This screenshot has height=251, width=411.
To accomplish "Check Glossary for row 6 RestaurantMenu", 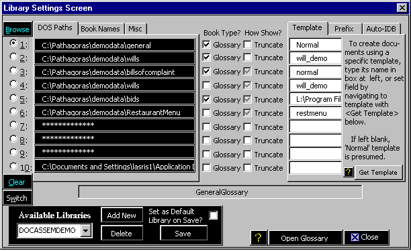I will tap(207, 113).
